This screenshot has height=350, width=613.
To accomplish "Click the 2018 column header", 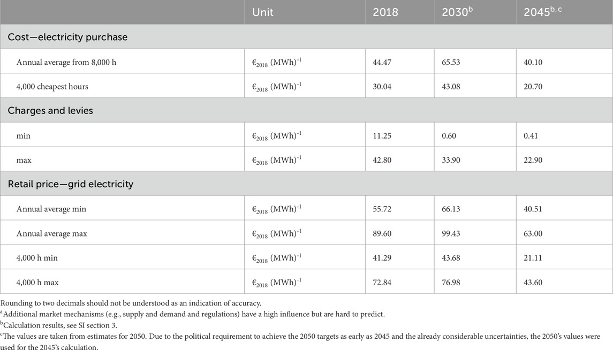I will coord(385,12).
